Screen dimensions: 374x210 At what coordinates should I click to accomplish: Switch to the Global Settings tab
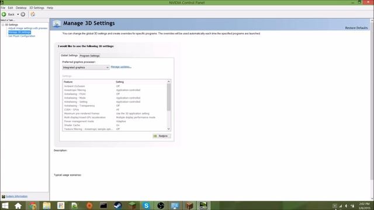[69, 55]
